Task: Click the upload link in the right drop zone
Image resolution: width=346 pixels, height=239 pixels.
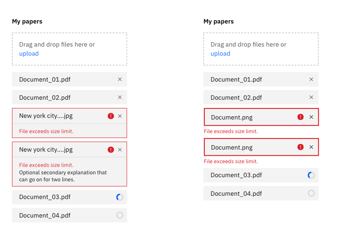Action: tap(220, 54)
